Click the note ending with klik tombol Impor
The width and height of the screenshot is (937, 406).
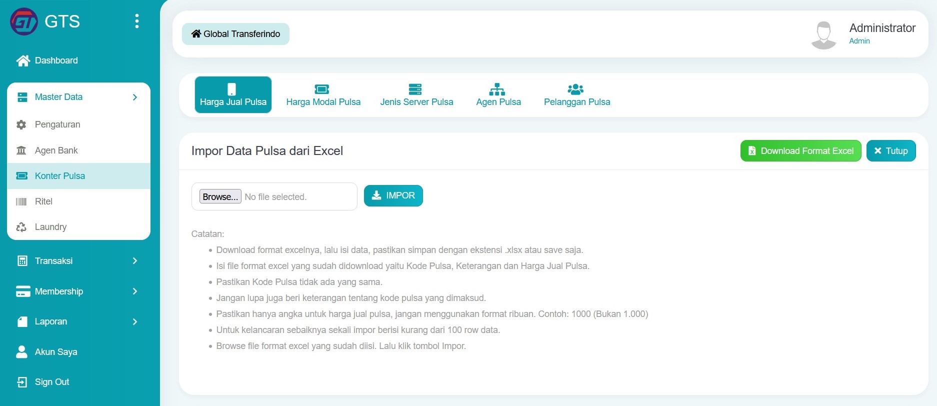[x=341, y=346]
